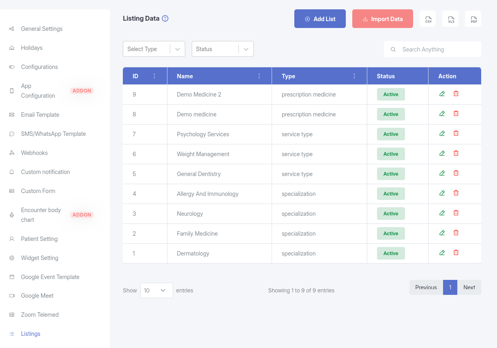Open the Status filter dropdown
Screen dimensions: 497x348
[x=223, y=49]
